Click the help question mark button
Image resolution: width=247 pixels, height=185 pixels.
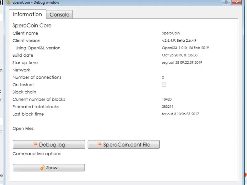(x=226, y=2)
